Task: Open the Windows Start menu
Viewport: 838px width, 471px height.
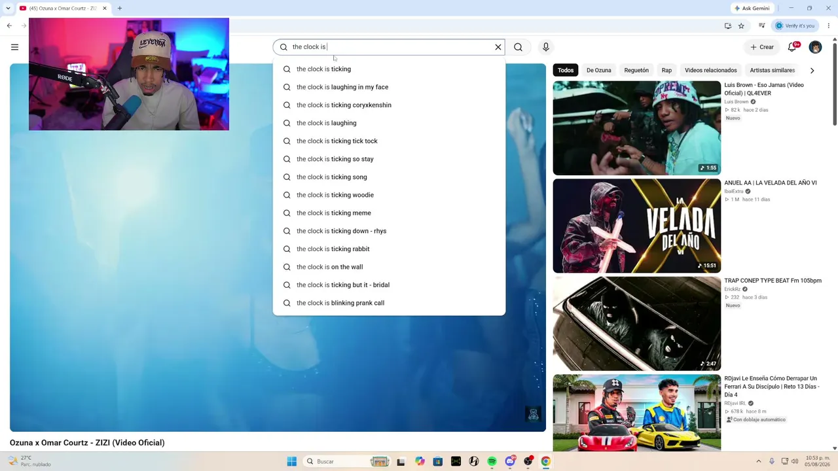Action: pos(292,461)
